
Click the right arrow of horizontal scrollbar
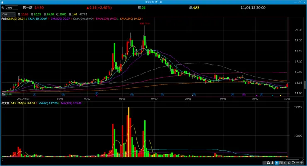[303, 159]
